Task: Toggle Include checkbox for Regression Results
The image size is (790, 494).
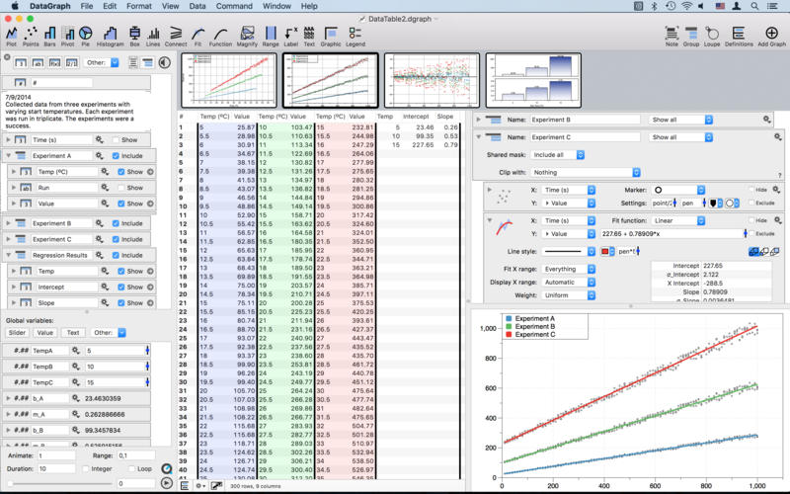Action: 116,255
